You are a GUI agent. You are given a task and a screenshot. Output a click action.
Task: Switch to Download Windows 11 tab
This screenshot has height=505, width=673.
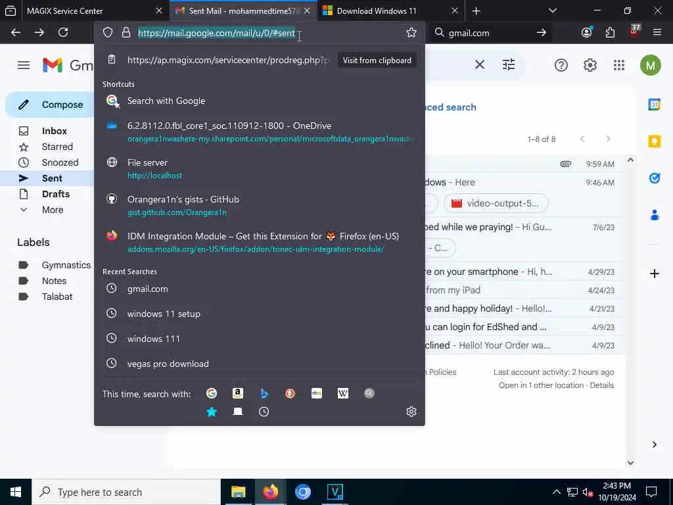390,11
